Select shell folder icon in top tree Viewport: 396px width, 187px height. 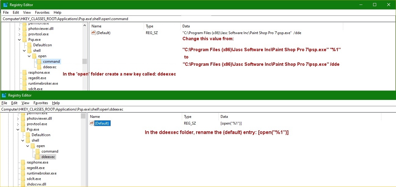pos(29,51)
